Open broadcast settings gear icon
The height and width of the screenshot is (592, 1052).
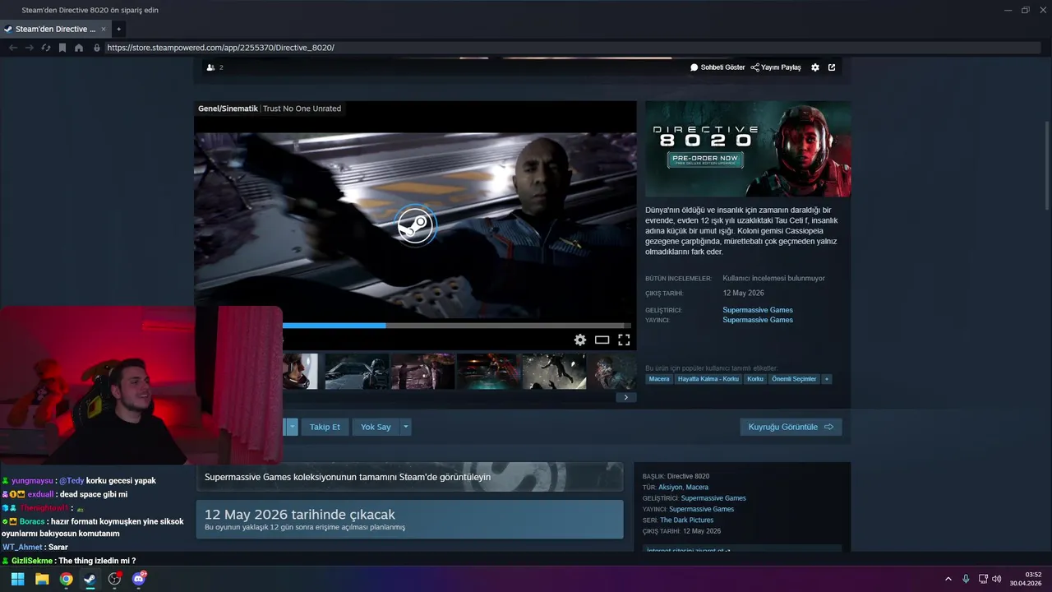815,67
